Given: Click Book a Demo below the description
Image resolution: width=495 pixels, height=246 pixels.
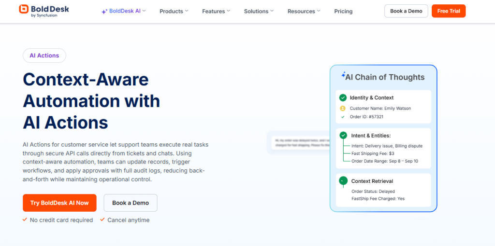Looking at the screenshot, I should click(x=131, y=203).
